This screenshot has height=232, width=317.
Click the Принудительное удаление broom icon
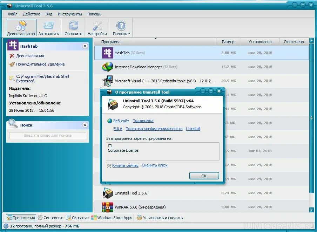point(12,64)
